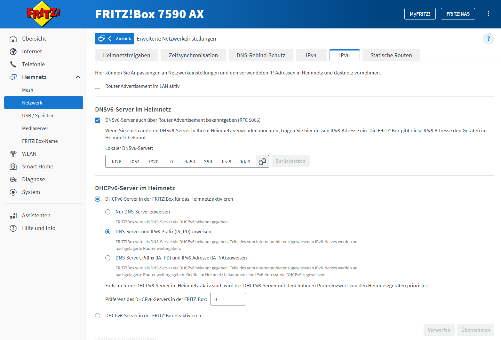Enable Router Advertisement im LAN aktiv
The width and height of the screenshot is (501, 340).
click(x=98, y=86)
